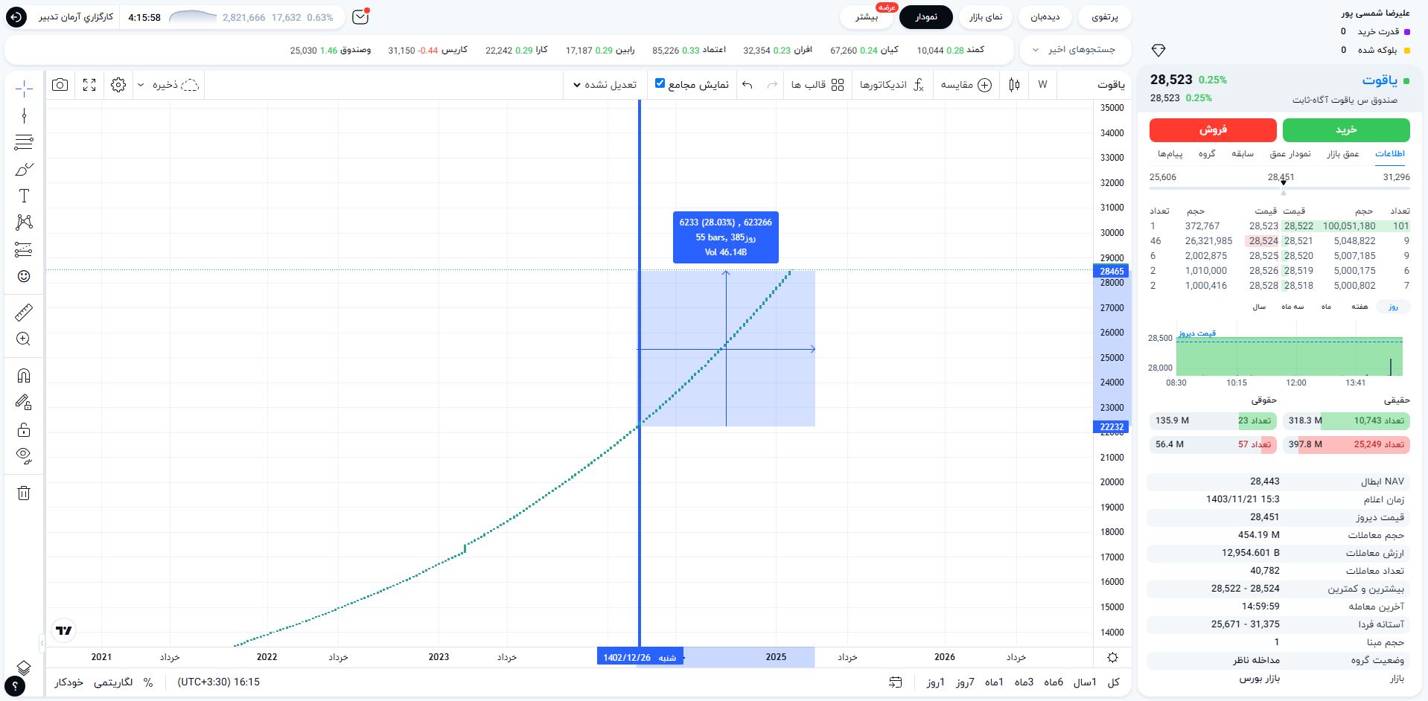Select the brush drawing tool

(x=24, y=169)
